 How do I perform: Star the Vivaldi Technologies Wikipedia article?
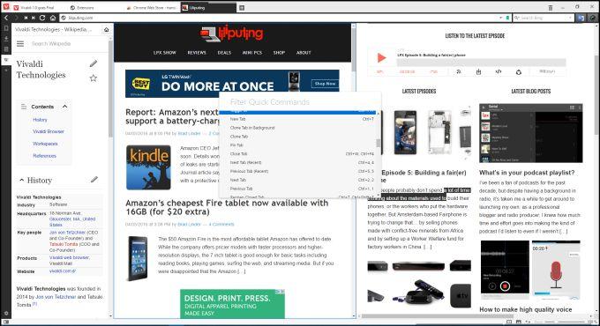(x=94, y=78)
